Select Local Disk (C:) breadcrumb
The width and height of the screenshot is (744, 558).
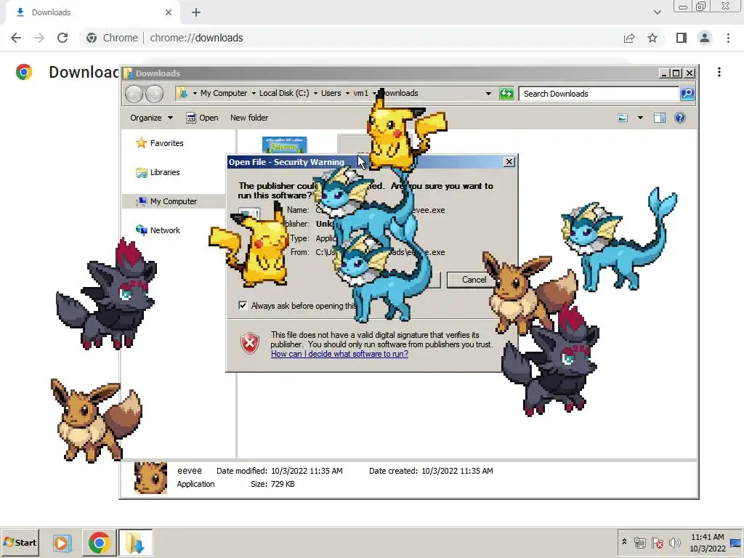click(x=284, y=93)
